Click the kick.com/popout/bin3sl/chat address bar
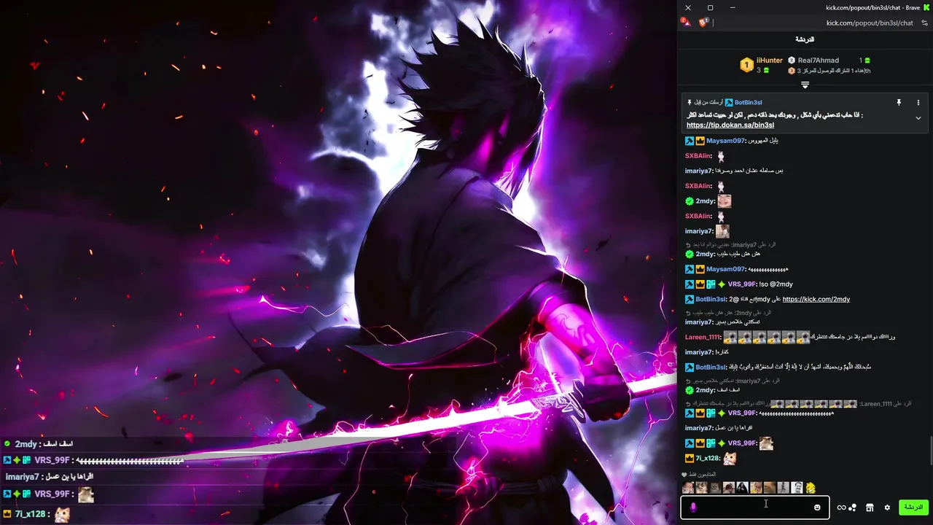 click(869, 23)
